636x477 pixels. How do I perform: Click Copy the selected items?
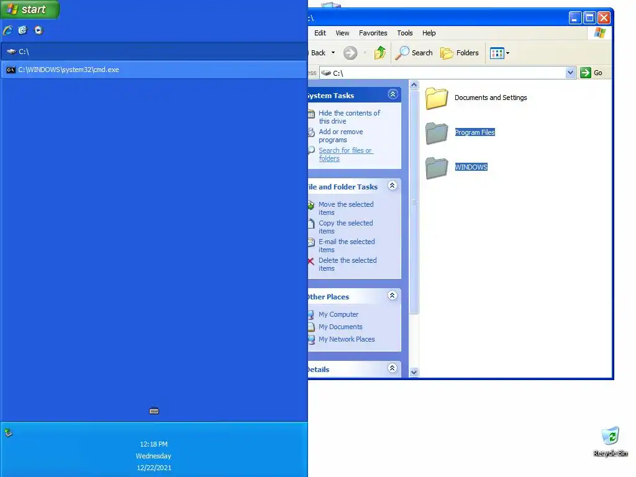tap(345, 227)
